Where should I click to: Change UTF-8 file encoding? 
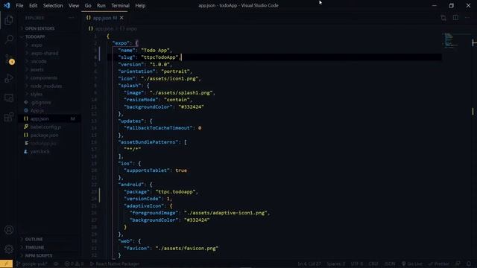[x=357, y=264]
